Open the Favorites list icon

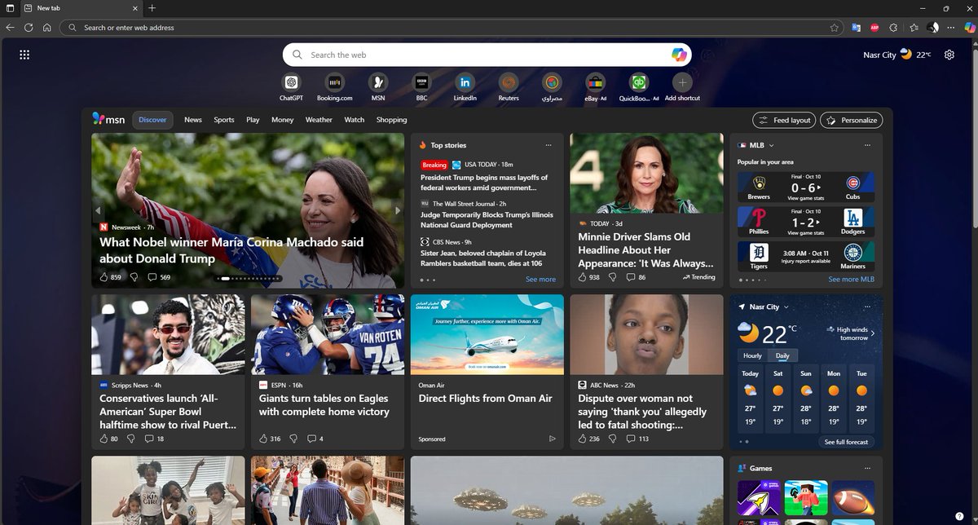[x=914, y=27]
